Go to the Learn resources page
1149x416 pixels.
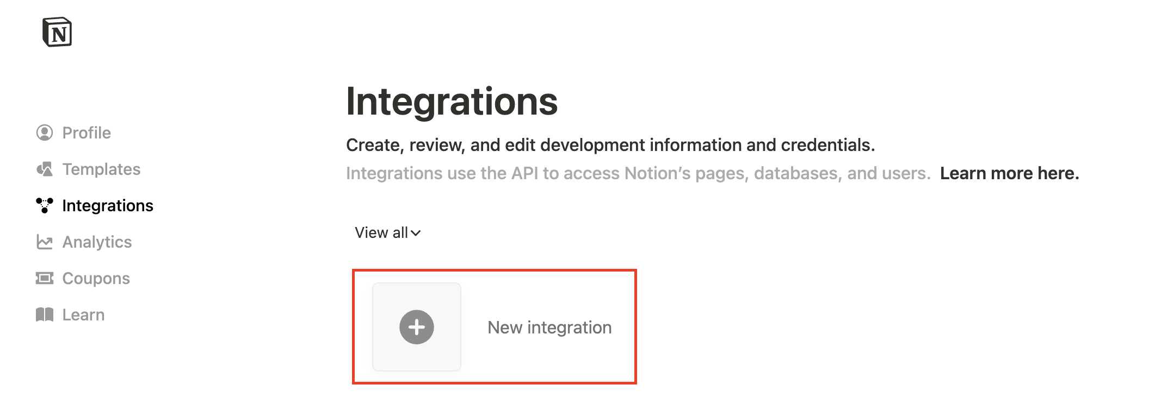[x=83, y=314]
